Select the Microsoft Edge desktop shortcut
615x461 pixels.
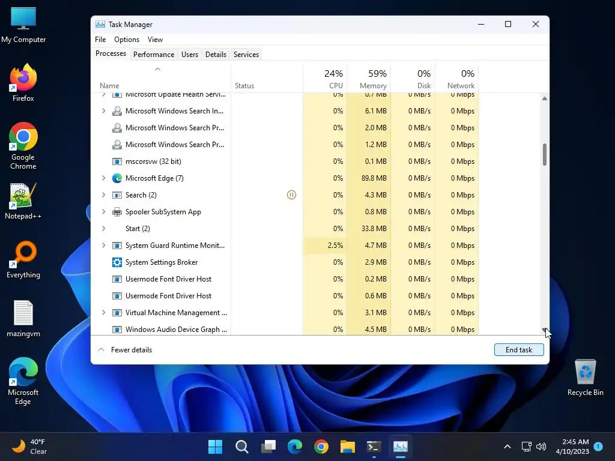tap(23, 381)
